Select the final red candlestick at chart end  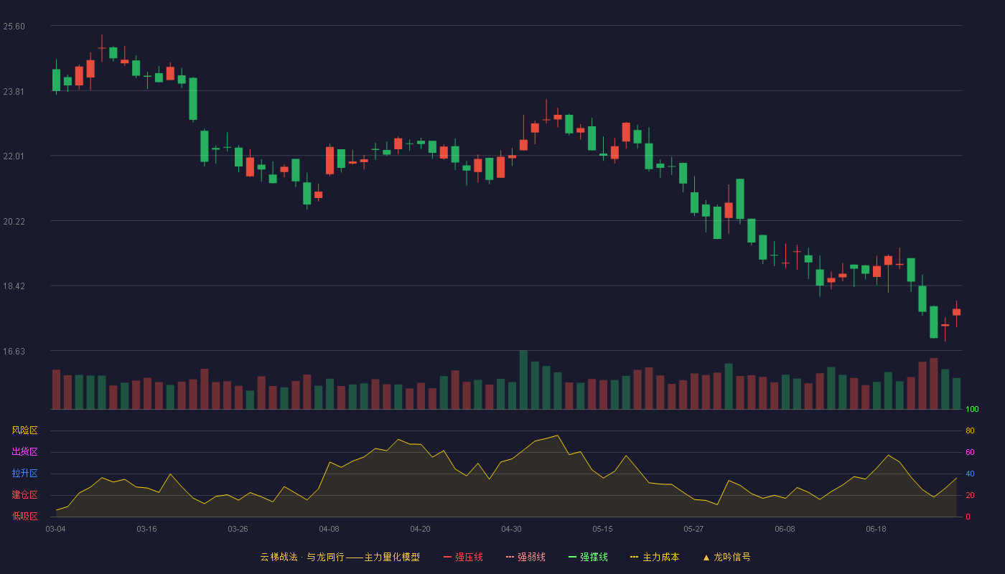[956, 312]
